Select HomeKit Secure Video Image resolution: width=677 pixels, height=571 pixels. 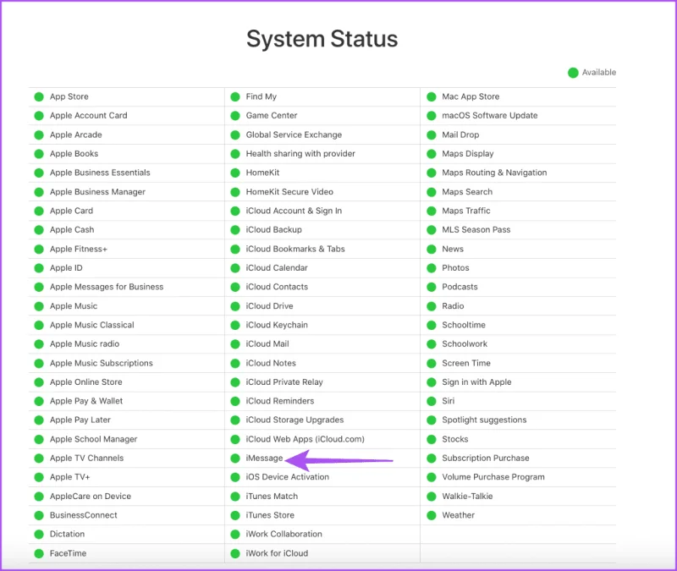(x=289, y=192)
